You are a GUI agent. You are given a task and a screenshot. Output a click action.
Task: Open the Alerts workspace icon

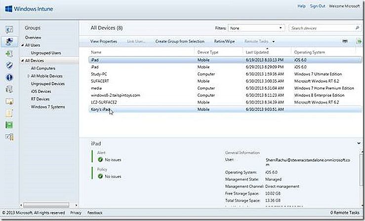point(9,77)
